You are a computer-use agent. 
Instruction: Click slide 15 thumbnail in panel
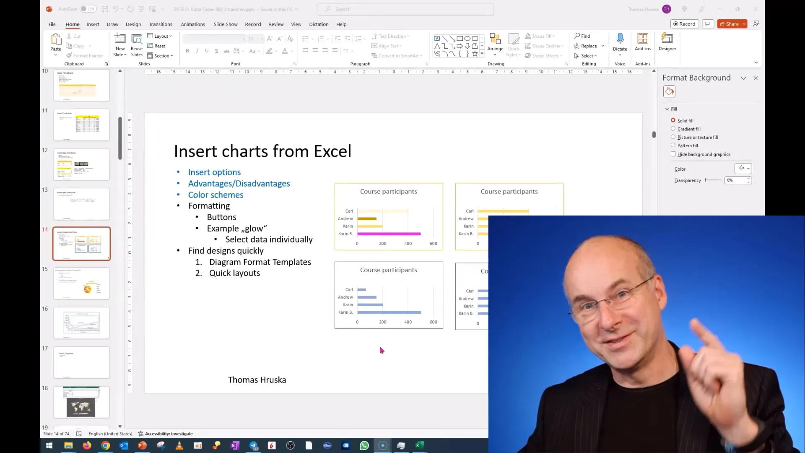81,283
